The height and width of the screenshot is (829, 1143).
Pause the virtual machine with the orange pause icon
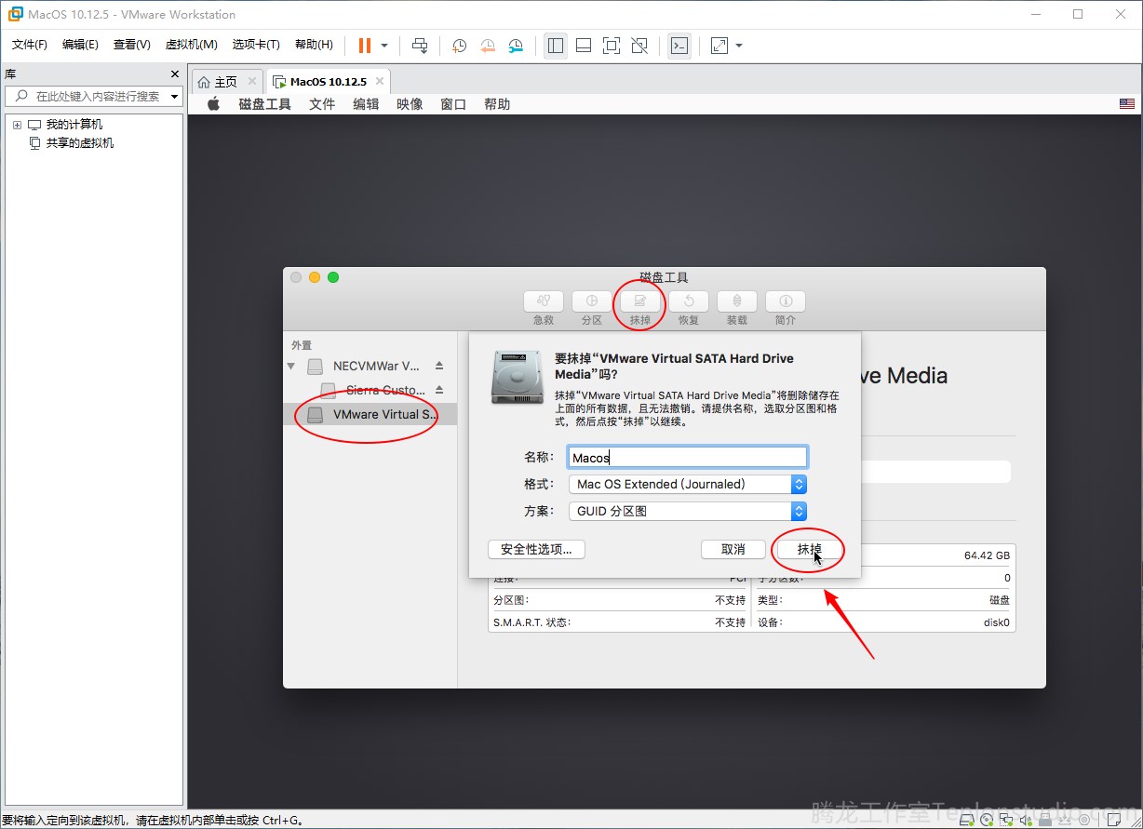click(x=364, y=46)
